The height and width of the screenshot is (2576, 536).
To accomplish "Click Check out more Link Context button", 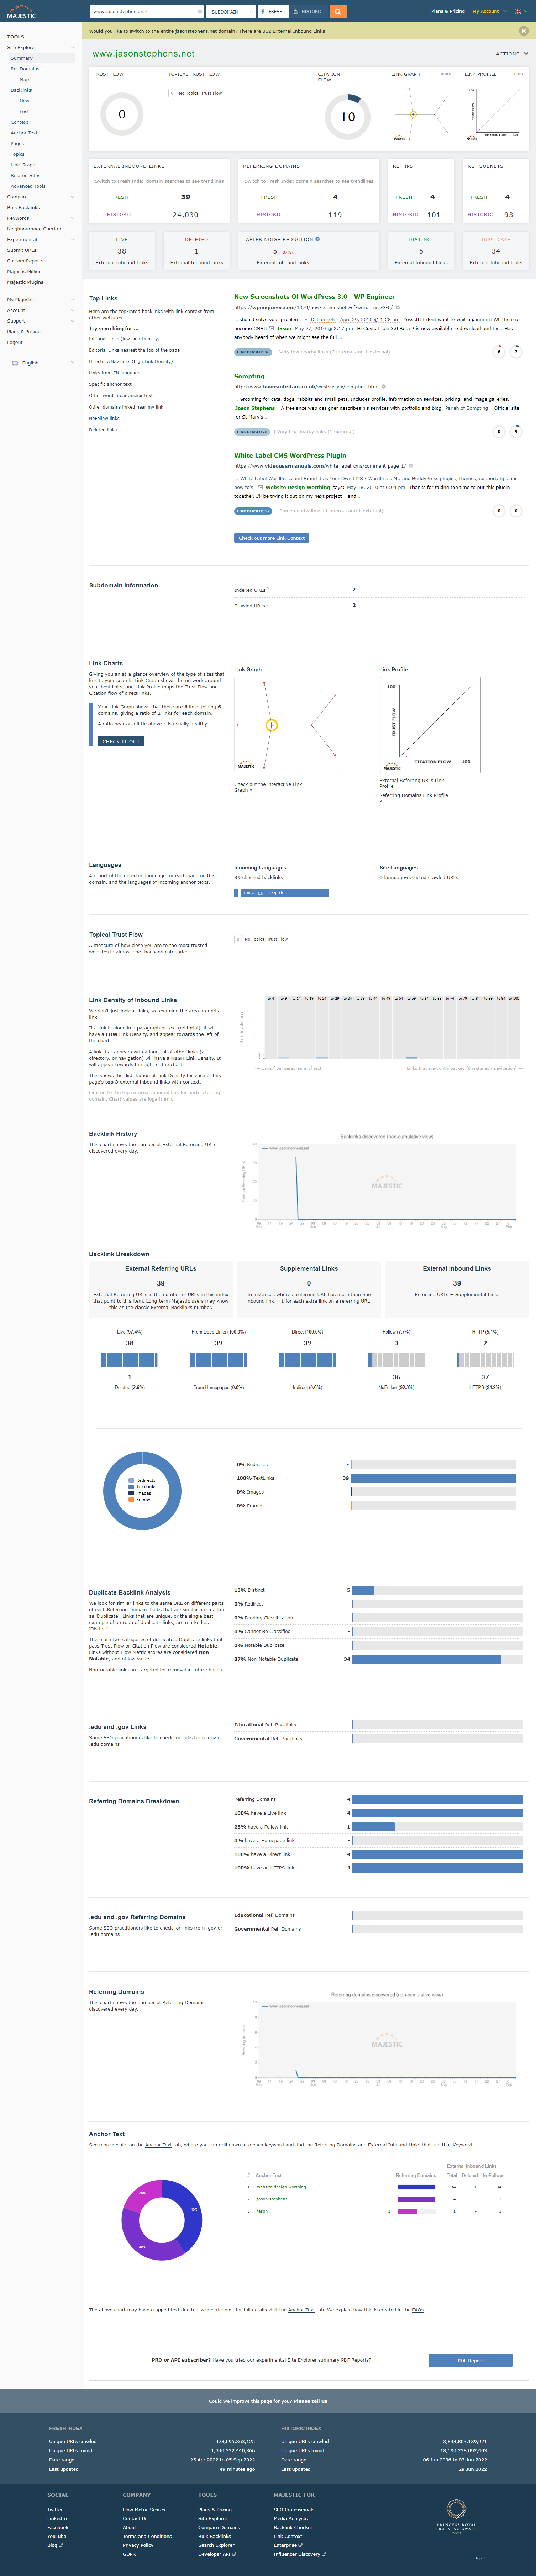I will point(272,538).
